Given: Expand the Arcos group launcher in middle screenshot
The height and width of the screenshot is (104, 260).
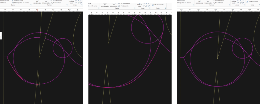Looking at the screenshot, I should [150, 8].
